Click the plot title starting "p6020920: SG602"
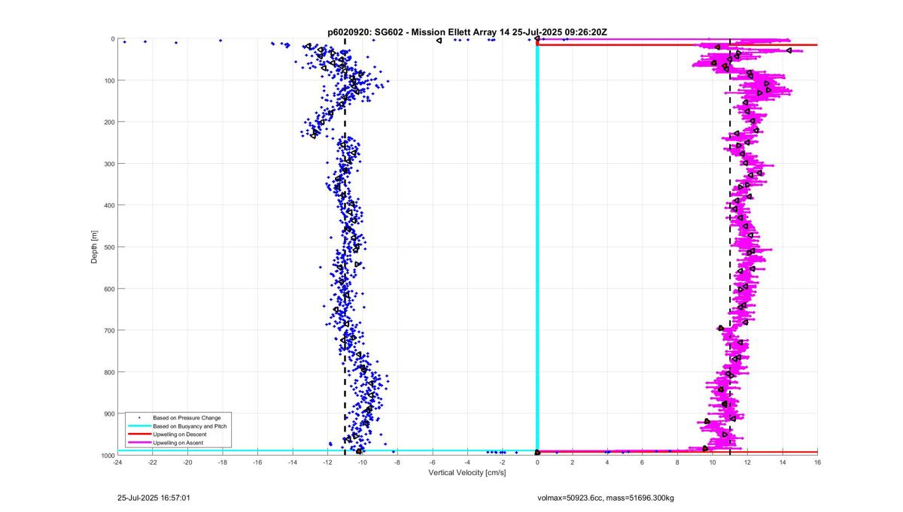Image resolution: width=903 pixels, height=512 pixels. pyautogui.click(x=467, y=32)
